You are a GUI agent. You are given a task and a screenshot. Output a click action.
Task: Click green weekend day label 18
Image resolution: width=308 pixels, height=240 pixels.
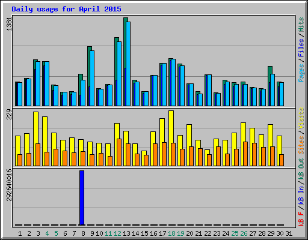pyautogui.click(x=171, y=233)
